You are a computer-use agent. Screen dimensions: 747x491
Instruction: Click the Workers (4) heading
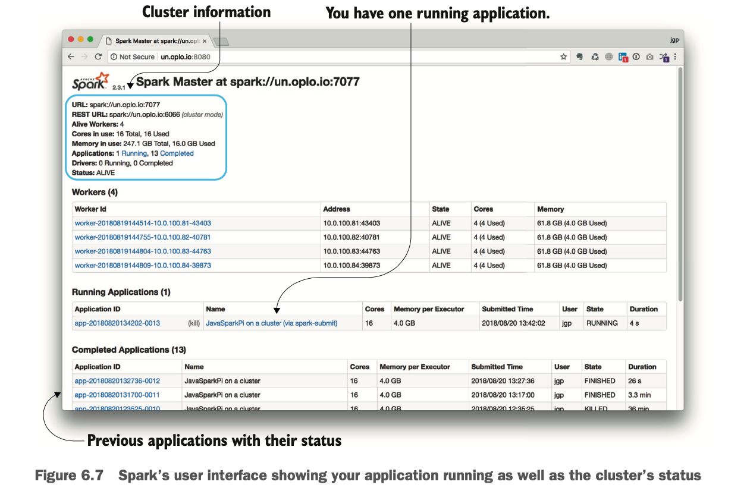(x=95, y=193)
